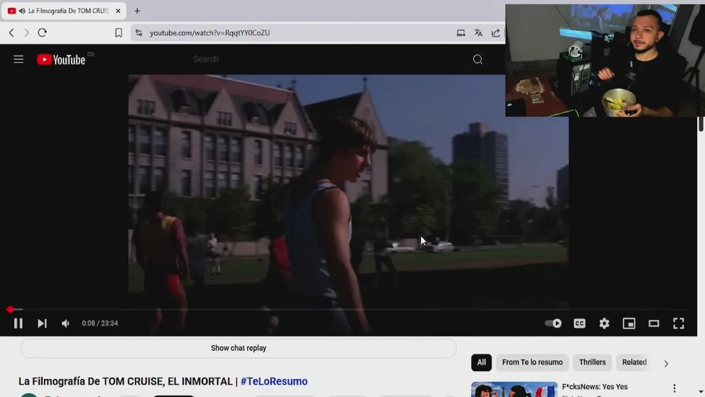Viewport: 705px width, 397px height.
Task: Open the cast/install screen icon in address bar
Action: click(461, 33)
